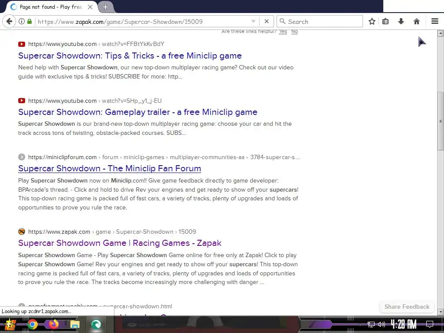Open 'Supercar Showdown - The Miniclip Fan Forum'

pyautogui.click(x=110, y=169)
